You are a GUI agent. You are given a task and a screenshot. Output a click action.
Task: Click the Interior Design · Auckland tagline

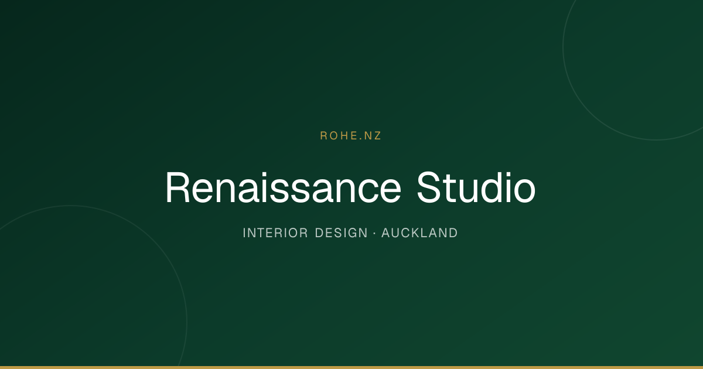tap(350, 233)
